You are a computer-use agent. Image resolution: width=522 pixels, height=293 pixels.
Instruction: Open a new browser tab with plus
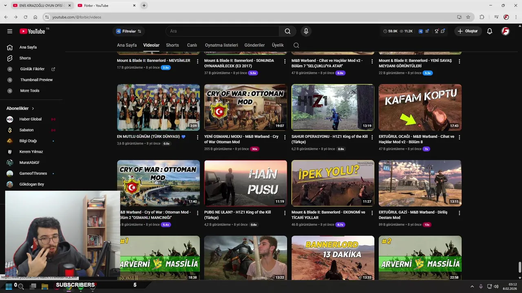pyautogui.click(x=144, y=5)
